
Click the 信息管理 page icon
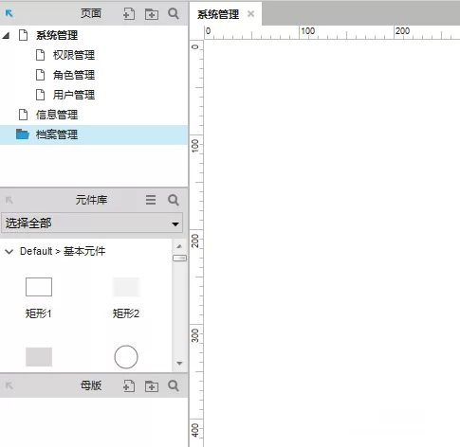coord(23,115)
